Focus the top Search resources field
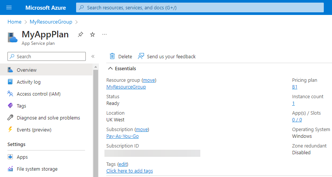This screenshot has height=177, width=332. click(200, 7)
